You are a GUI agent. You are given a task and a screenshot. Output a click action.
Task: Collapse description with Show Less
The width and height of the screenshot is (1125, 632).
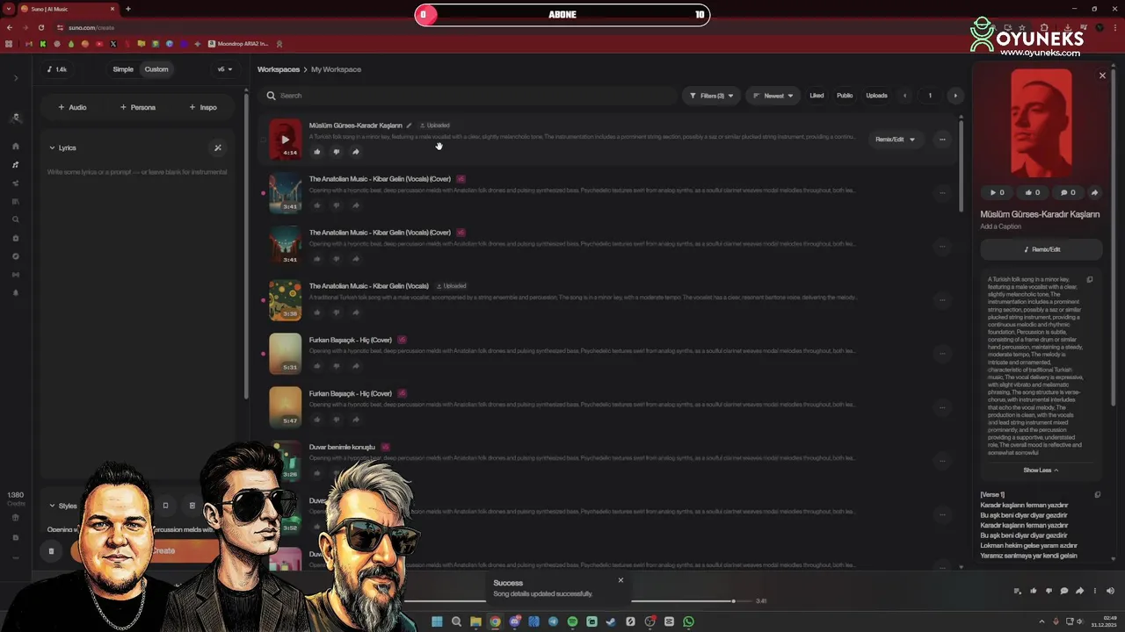(x=1041, y=470)
